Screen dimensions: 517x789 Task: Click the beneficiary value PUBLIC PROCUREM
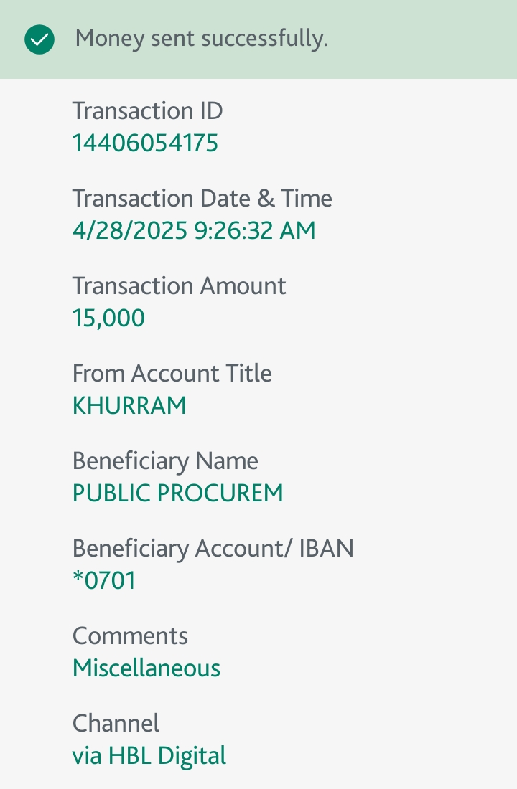pyautogui.click(x=178, y=493)
